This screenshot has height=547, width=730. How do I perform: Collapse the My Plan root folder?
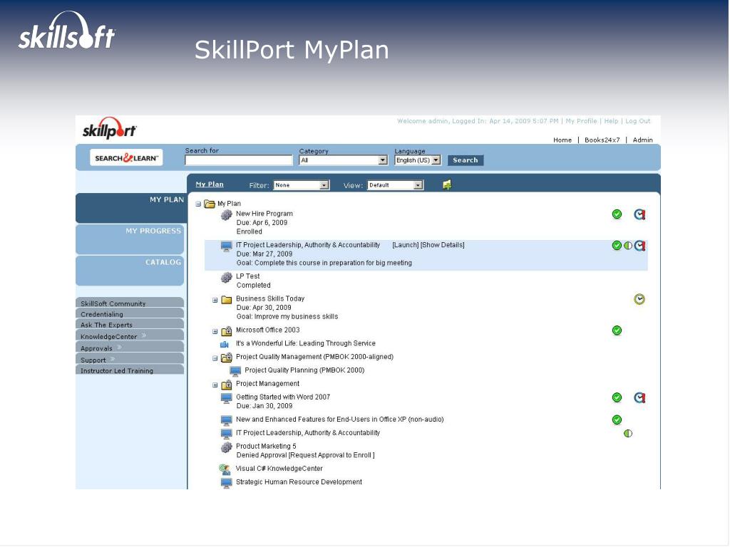[x=198, y=204]
